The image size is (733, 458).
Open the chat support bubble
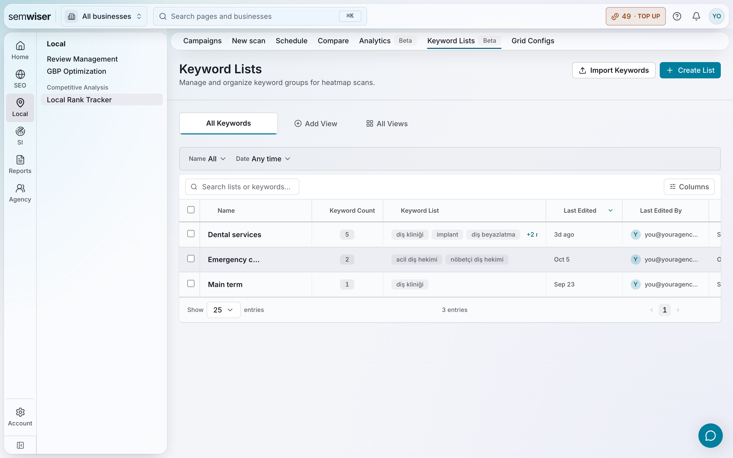pos(710,435)
